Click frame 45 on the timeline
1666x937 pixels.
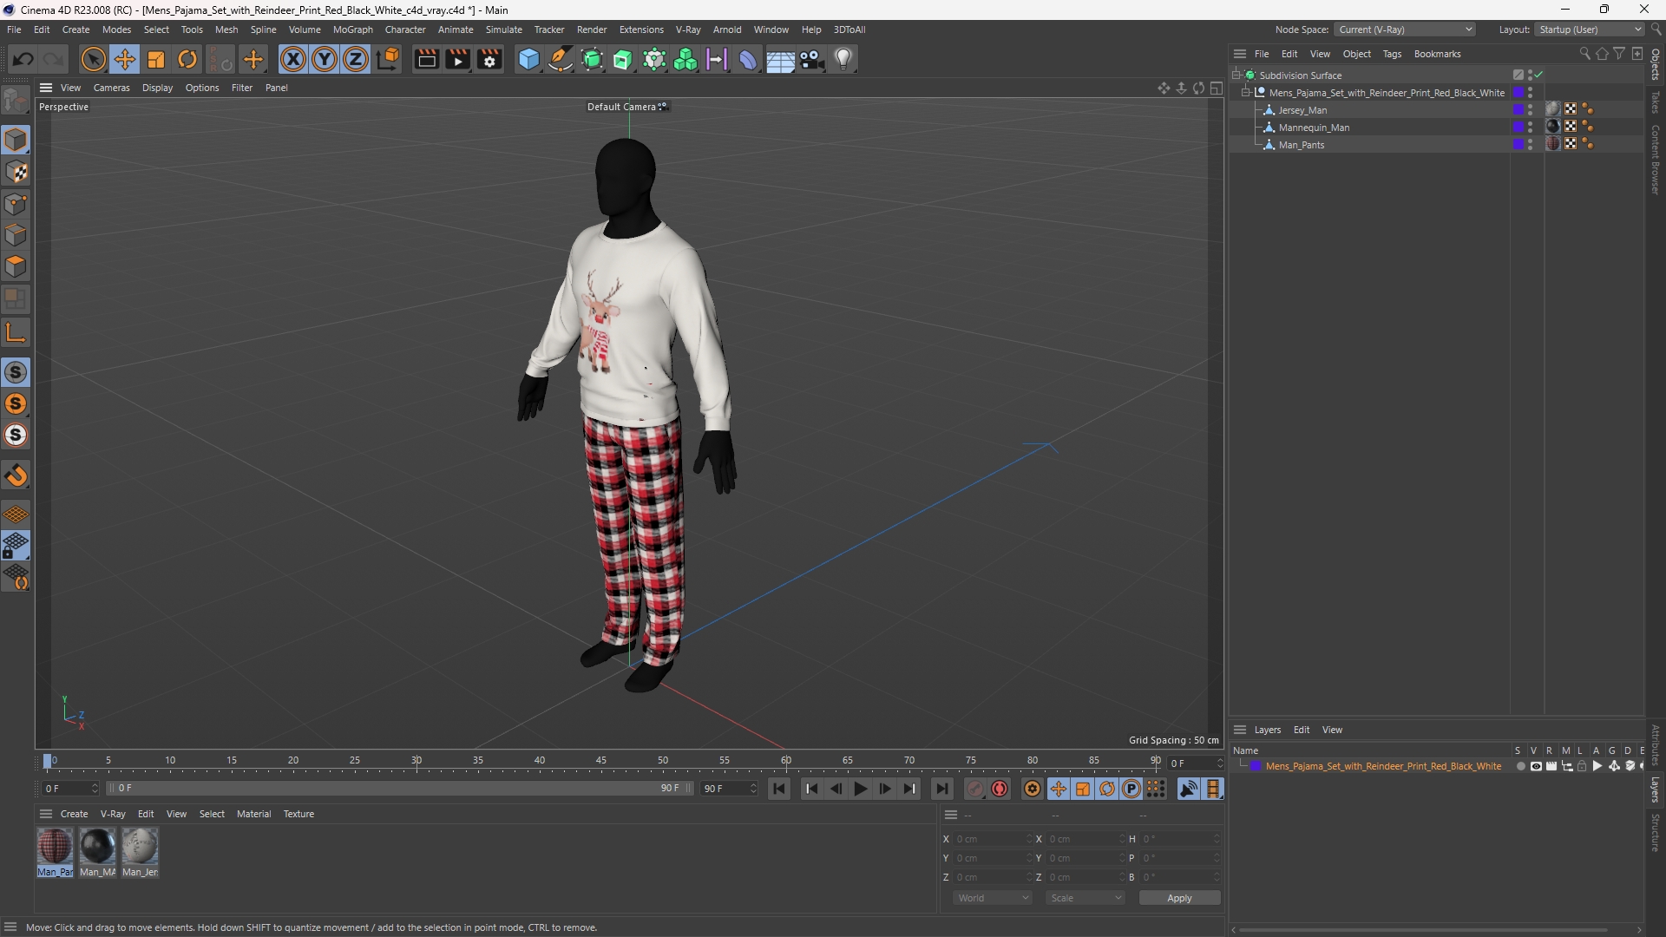tap(601, 763)
